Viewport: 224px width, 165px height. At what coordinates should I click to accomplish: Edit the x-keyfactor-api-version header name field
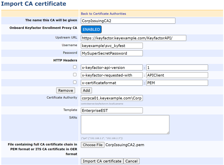pyautogui.click(x=112, y=68)
